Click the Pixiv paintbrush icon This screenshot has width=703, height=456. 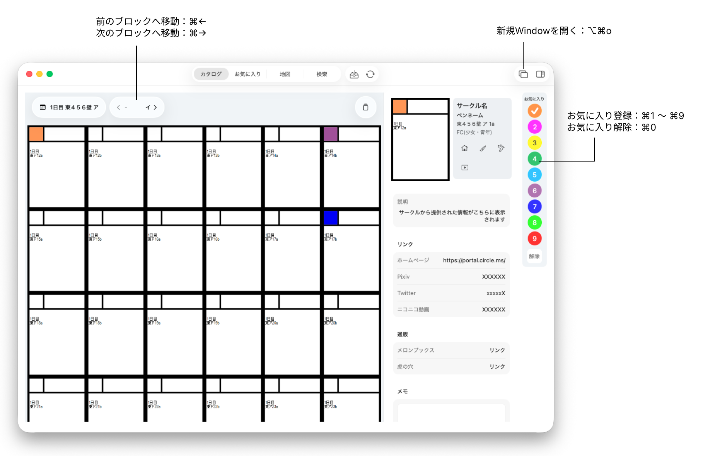click(483, 148)
